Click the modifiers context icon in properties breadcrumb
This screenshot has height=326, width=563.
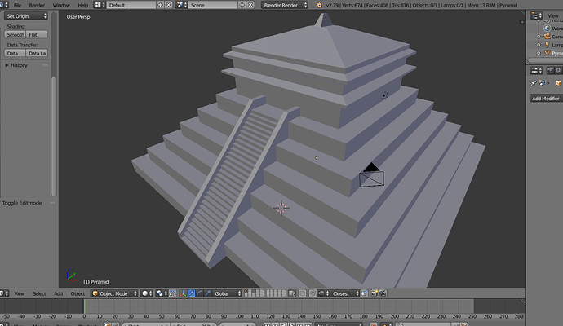coord(542,83)
